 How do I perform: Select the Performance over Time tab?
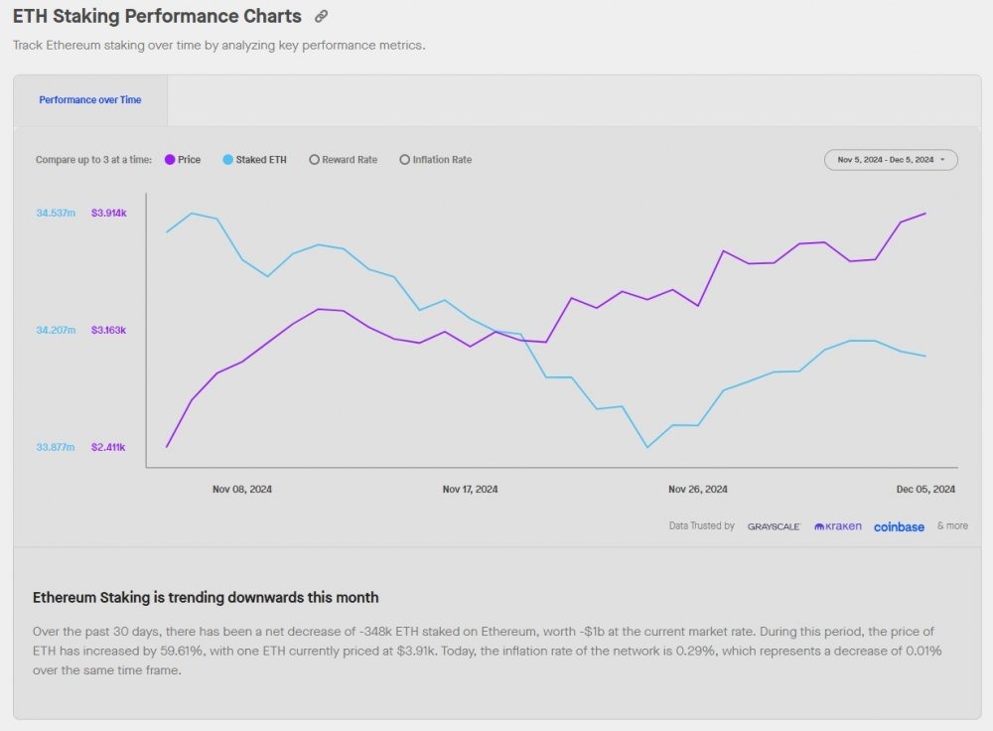coord(90,100)
